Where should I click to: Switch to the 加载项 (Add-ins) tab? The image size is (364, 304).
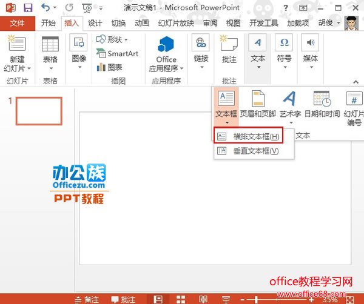click(298, 23)
